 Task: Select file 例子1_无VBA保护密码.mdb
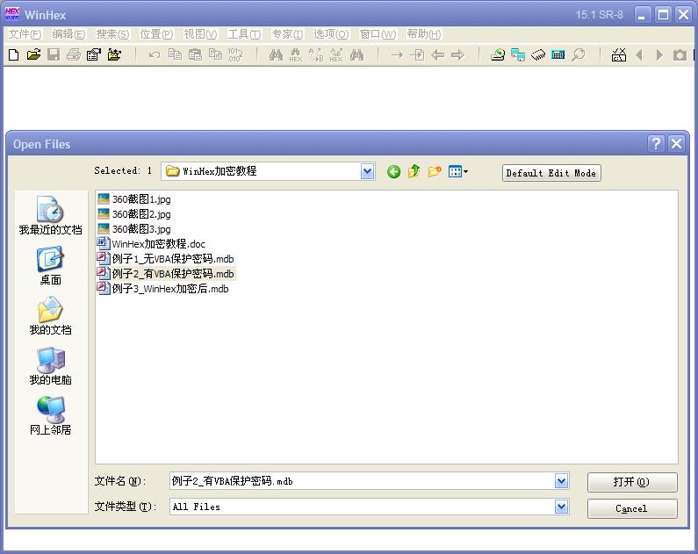pyautogui.click(x=166, y=258)
